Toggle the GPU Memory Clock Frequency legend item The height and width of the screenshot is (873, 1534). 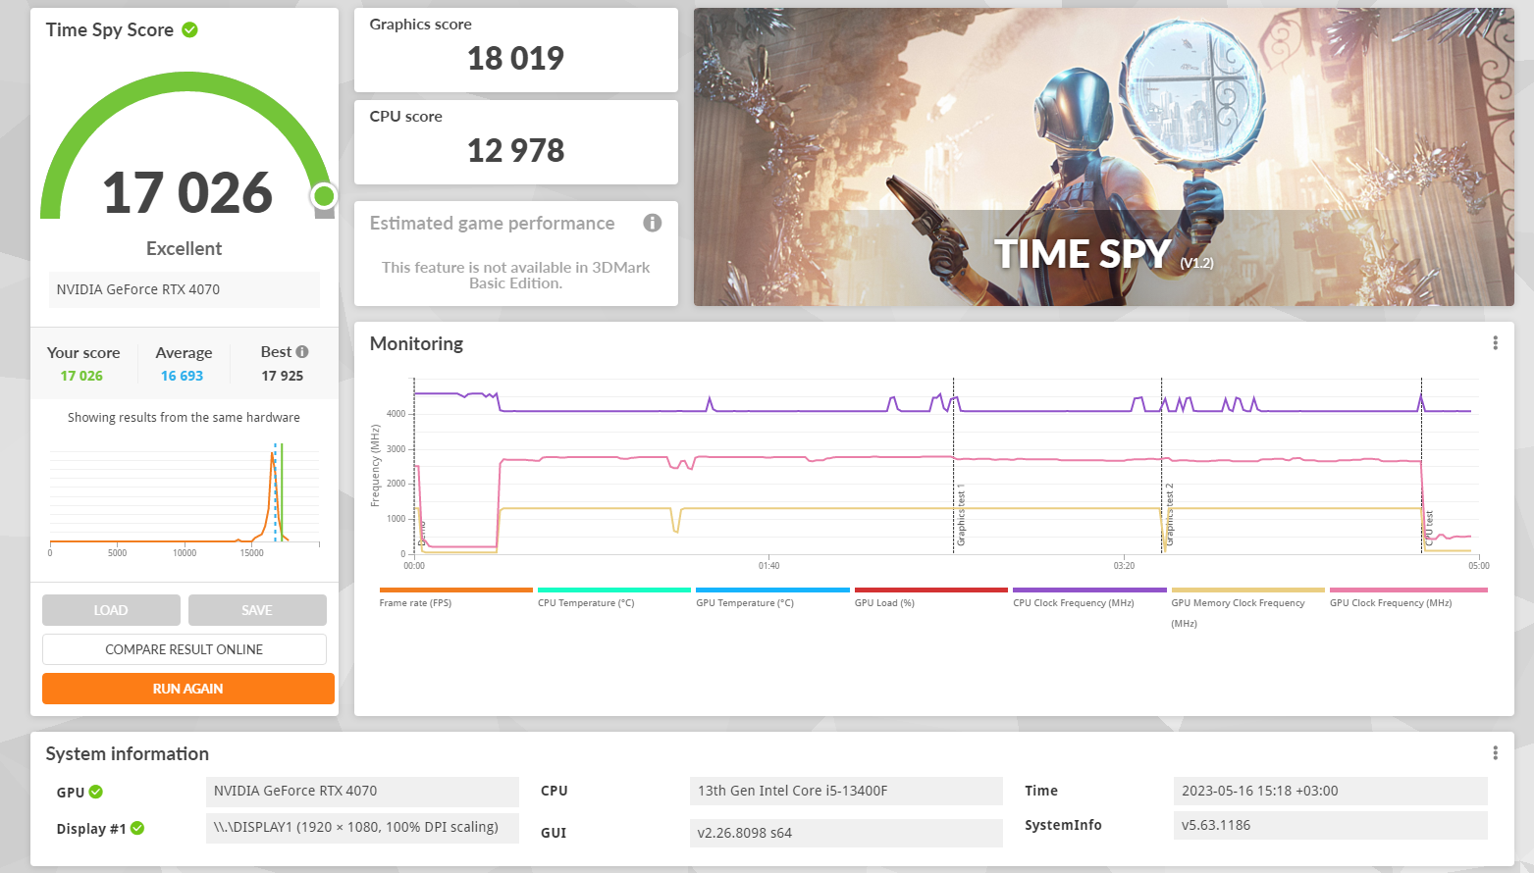(x=1247, y=608)
